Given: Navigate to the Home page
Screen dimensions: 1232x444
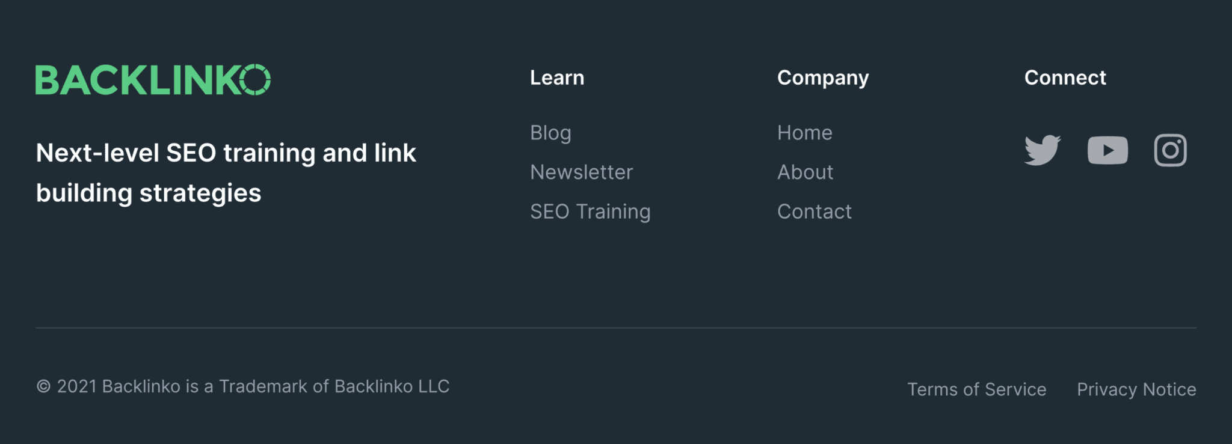Looking at the screenshot, I should [804, 133].
